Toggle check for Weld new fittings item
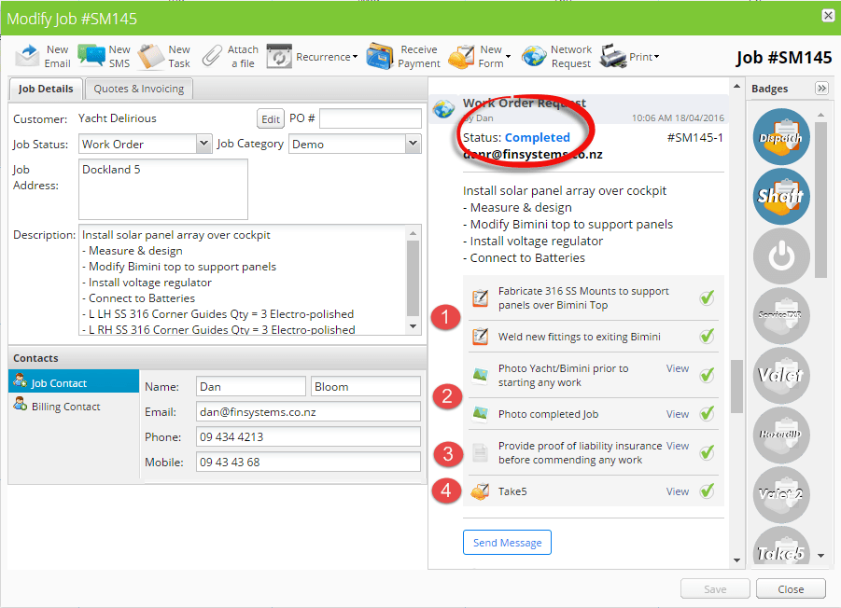 [x=708, y=336]
